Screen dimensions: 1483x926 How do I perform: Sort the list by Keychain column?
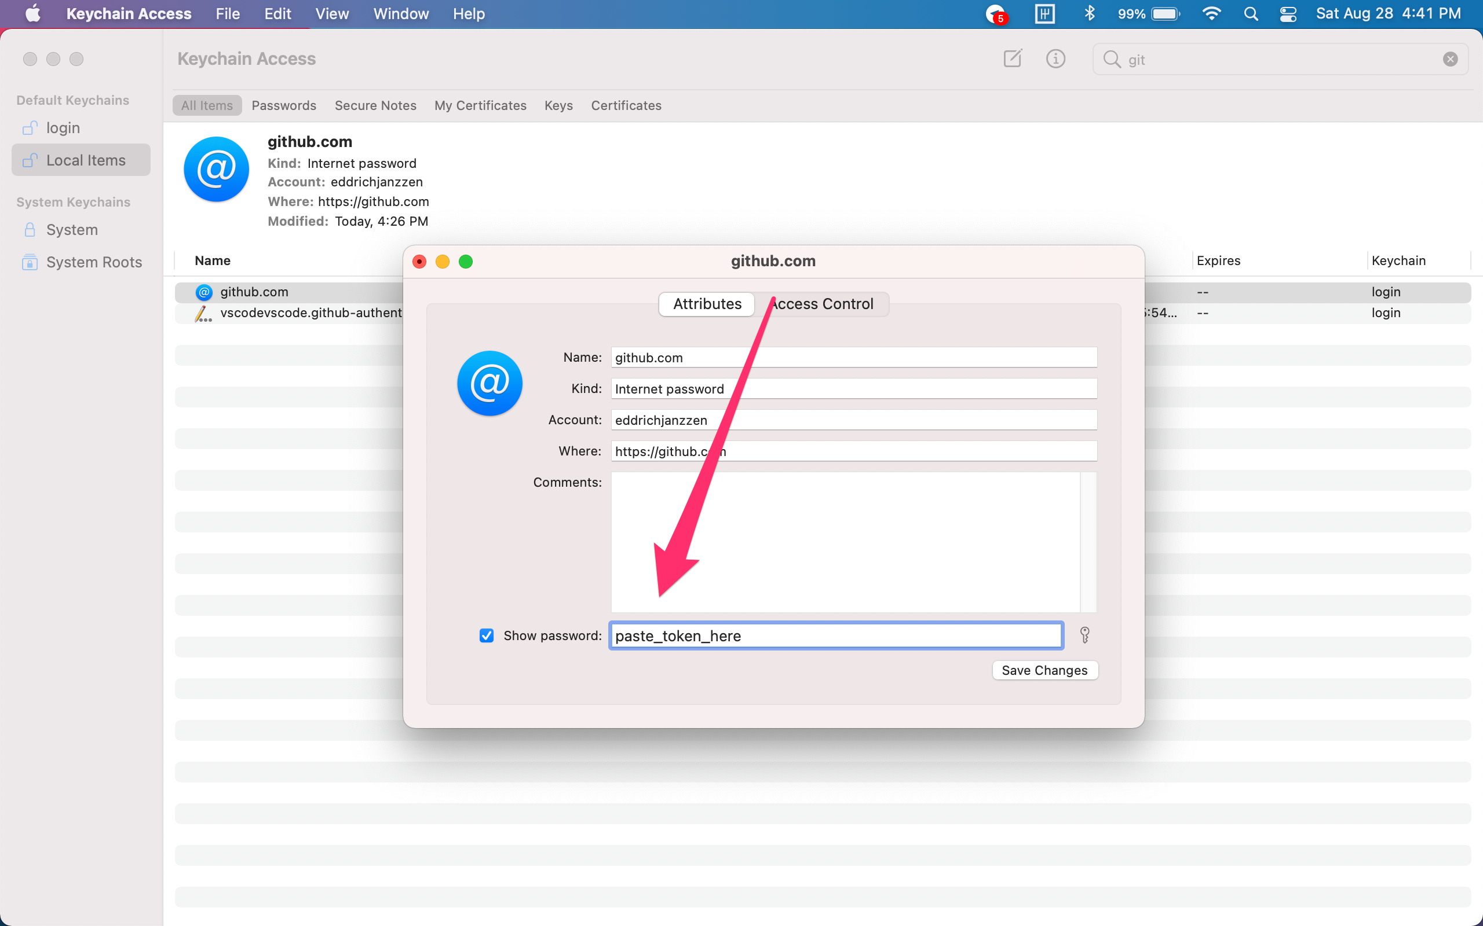(1398, 261)
